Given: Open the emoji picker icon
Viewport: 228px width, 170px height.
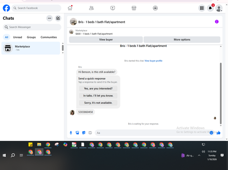Looking at the screenshot, I should click(x=211, y=133).
